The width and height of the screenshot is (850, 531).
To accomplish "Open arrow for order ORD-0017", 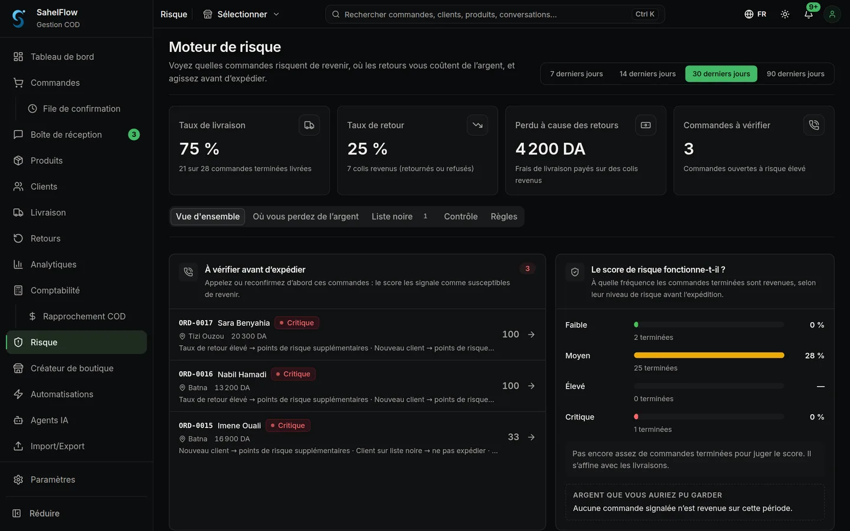I will click(531, 335).
